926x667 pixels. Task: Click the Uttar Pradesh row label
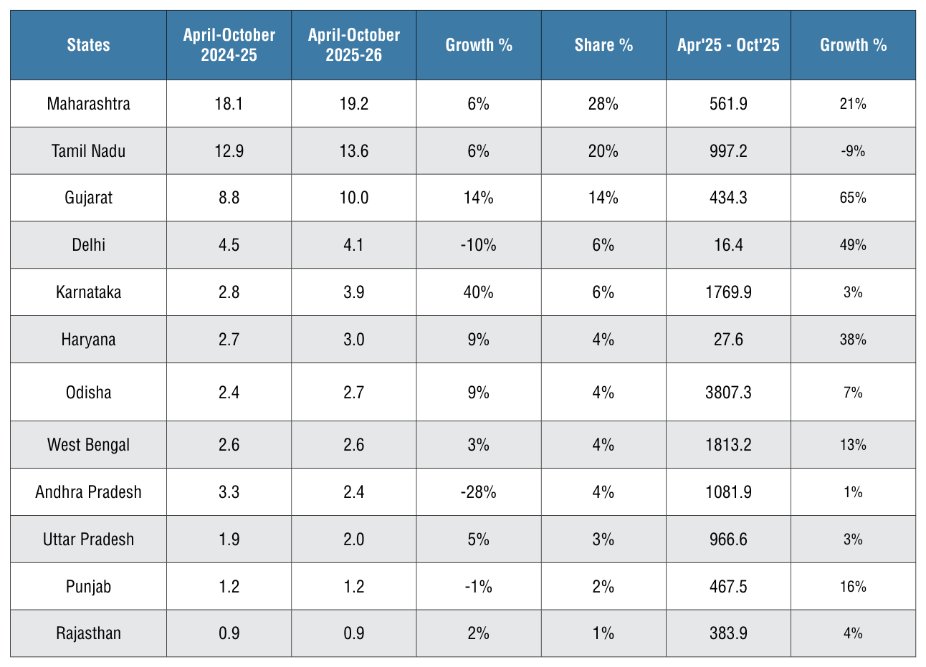(x=89, y=539)
